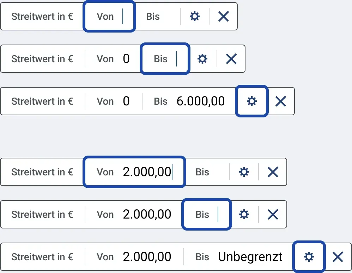Open gear in row with focused Von 2.000,00
Viewport: 352px width, 273px height.
pyautogui.click(x=244, y=172)
